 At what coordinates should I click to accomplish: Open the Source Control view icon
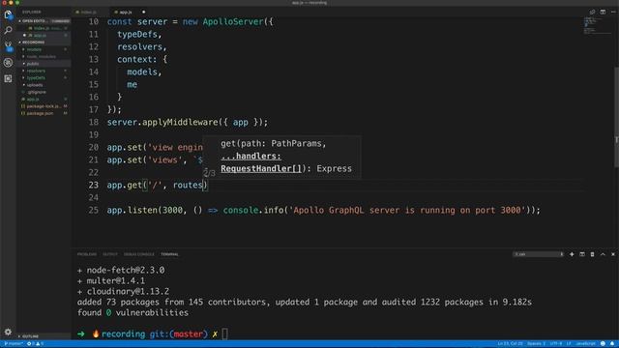pos(8,46)
